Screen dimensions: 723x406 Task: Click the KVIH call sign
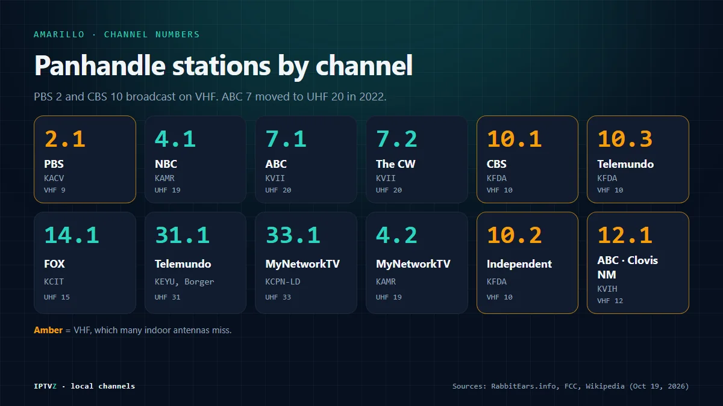coord(607,289)
